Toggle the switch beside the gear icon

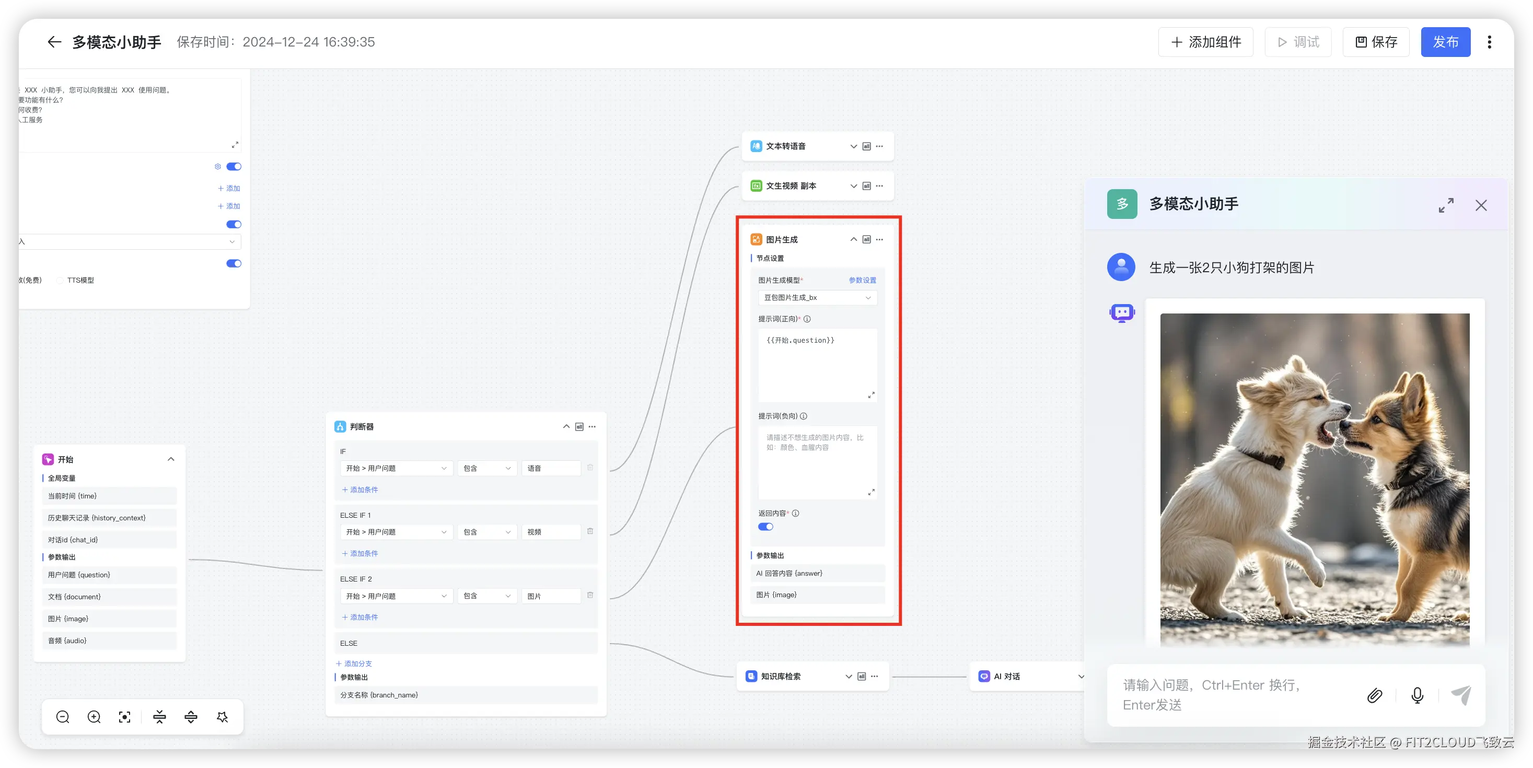point(234,167)
